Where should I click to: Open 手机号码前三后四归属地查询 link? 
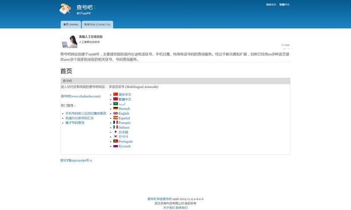(86, 113)
